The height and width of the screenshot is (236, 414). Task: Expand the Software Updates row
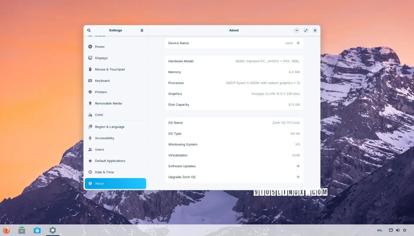click(x=298, y=166)
